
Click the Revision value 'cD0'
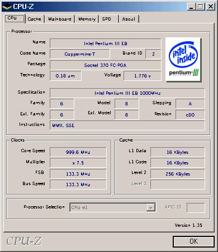click(x=190, y=115)
